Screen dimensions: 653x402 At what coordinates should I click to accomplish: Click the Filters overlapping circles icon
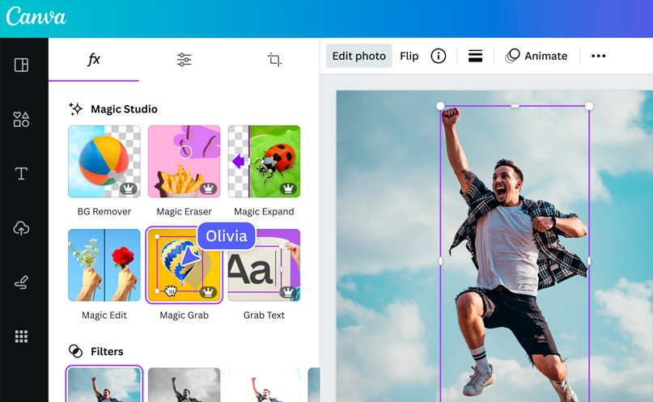[76, 351]
